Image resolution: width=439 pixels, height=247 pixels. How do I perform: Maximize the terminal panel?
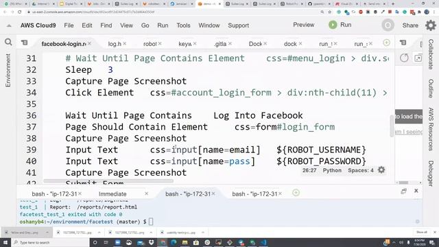403,191
